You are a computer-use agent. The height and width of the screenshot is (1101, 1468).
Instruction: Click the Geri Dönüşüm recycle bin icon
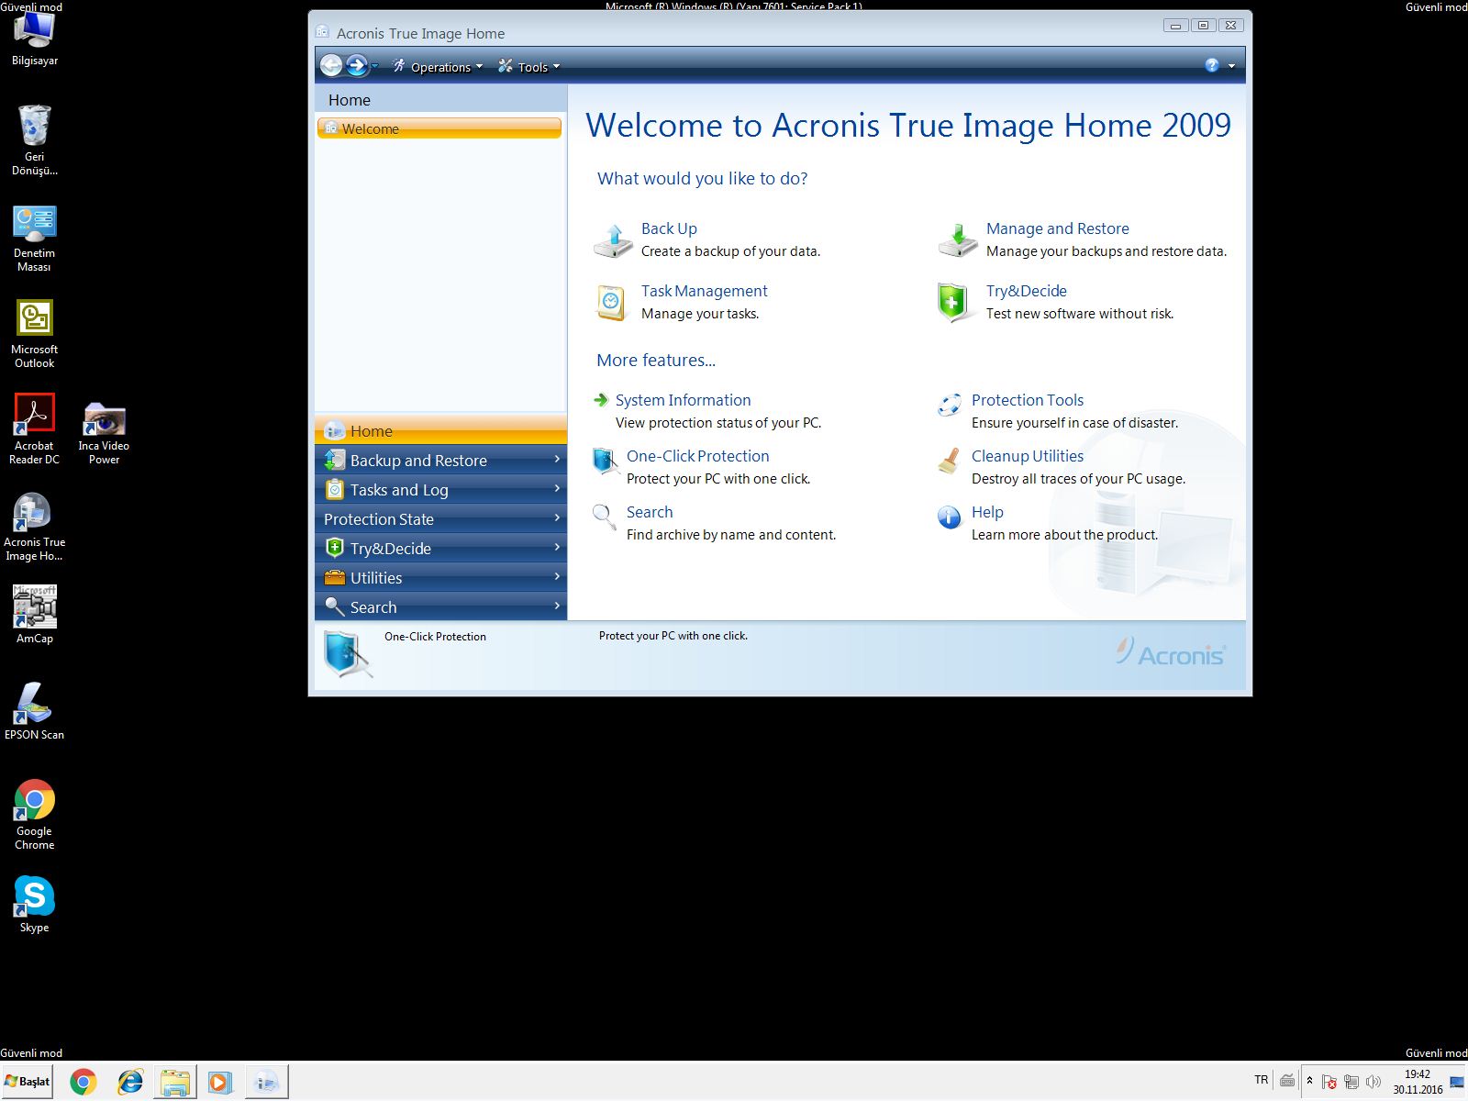coord(35,139)
